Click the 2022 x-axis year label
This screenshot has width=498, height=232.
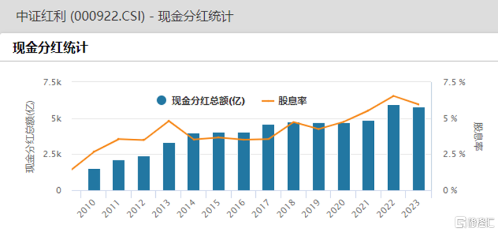coord(386,209)
